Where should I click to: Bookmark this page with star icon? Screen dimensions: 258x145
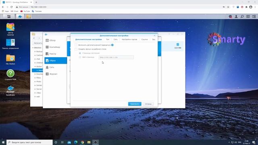coord(228,7)
